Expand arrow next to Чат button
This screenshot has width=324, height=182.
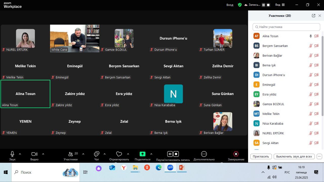pyautogui.click(x=105, y=154)
